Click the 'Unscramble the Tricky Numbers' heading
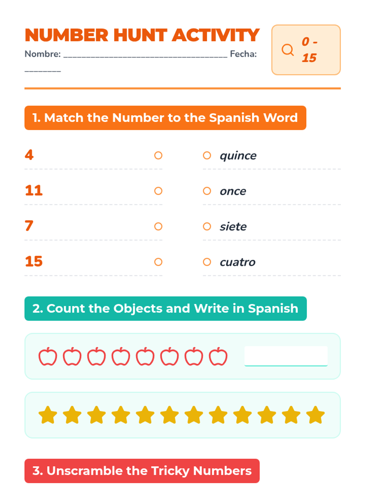This screenshot has height=487, width=365. [x=142, y=471]
